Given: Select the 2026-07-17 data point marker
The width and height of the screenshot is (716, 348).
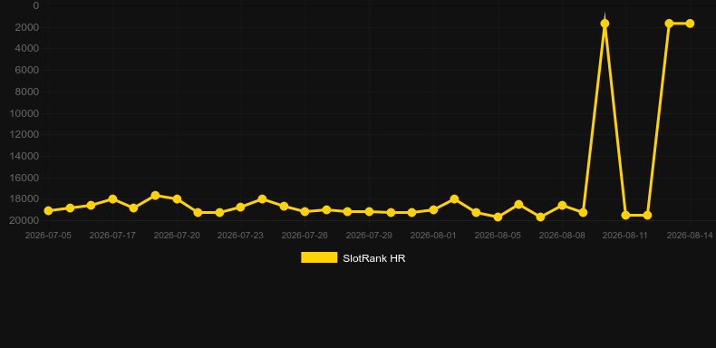Looking at the screenshot, I should 112,199.
